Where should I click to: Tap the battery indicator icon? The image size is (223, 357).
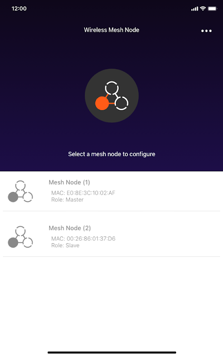click(x=213, y=8)
